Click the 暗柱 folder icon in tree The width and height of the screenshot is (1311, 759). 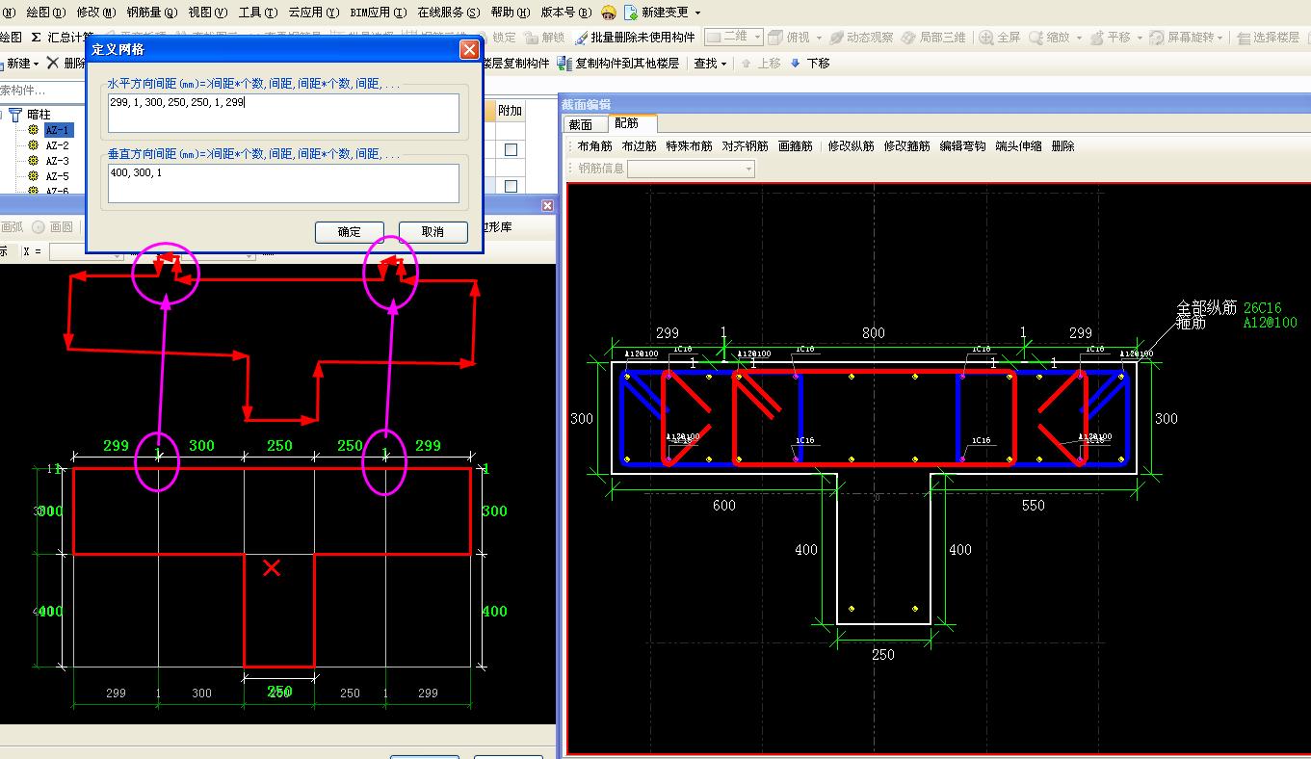click(x=15, y=114)
